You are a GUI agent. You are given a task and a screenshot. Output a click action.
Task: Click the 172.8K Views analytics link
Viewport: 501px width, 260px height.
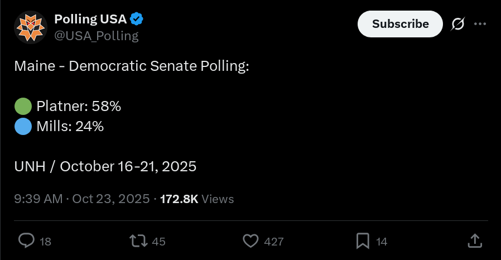[x=197, y=199]
